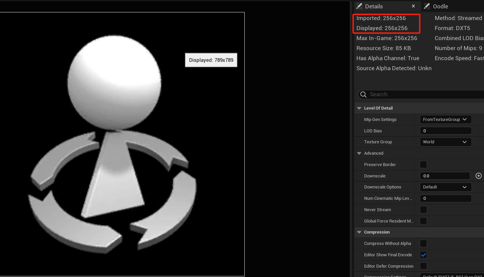Click the 'Displayed: 256x256' info text
The height and width of the screenshot is (277, 484).
tap(382, 28)
